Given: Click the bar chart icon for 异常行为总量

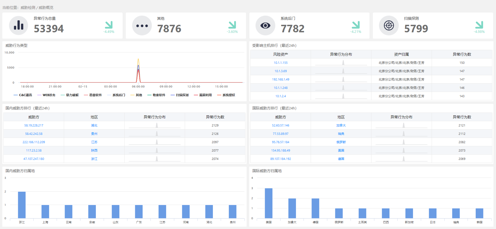Looking at the screenshot, I should 18,26.
